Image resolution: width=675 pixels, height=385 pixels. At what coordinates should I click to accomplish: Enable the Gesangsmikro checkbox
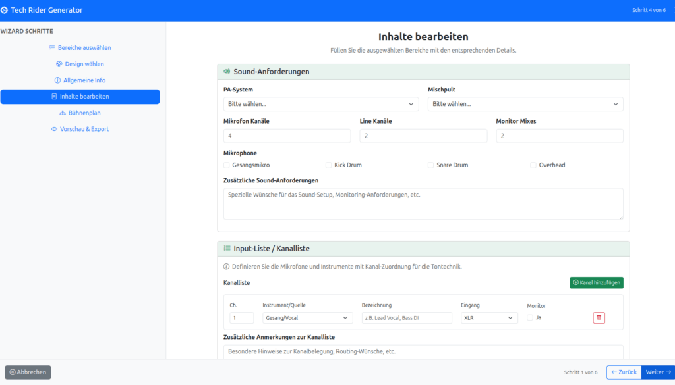coord(227,165)
